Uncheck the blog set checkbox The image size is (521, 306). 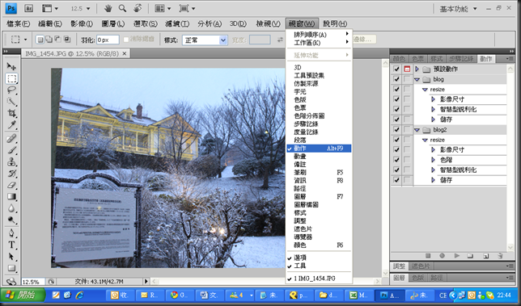[x=396, y=79]
